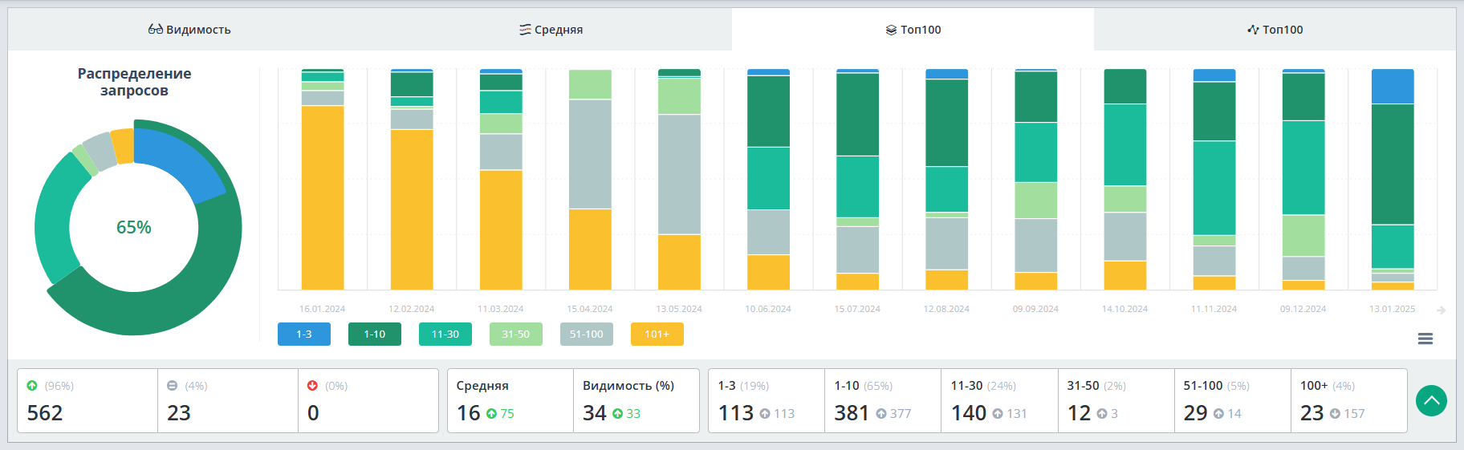Toggle the 31-50 legend series
The height and width of the screenshot is (450, 1464).
coord(516,334)
